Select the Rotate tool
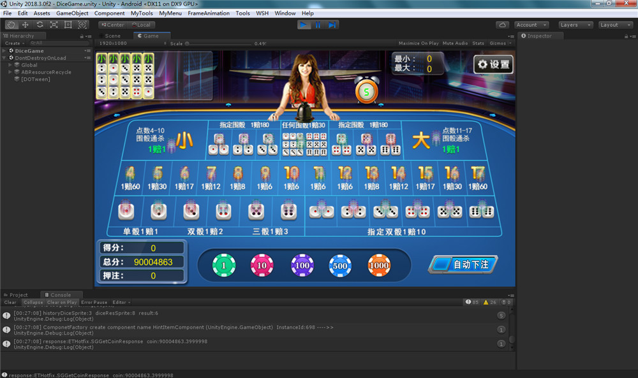 pyautogui.click(x=40, y=24)
